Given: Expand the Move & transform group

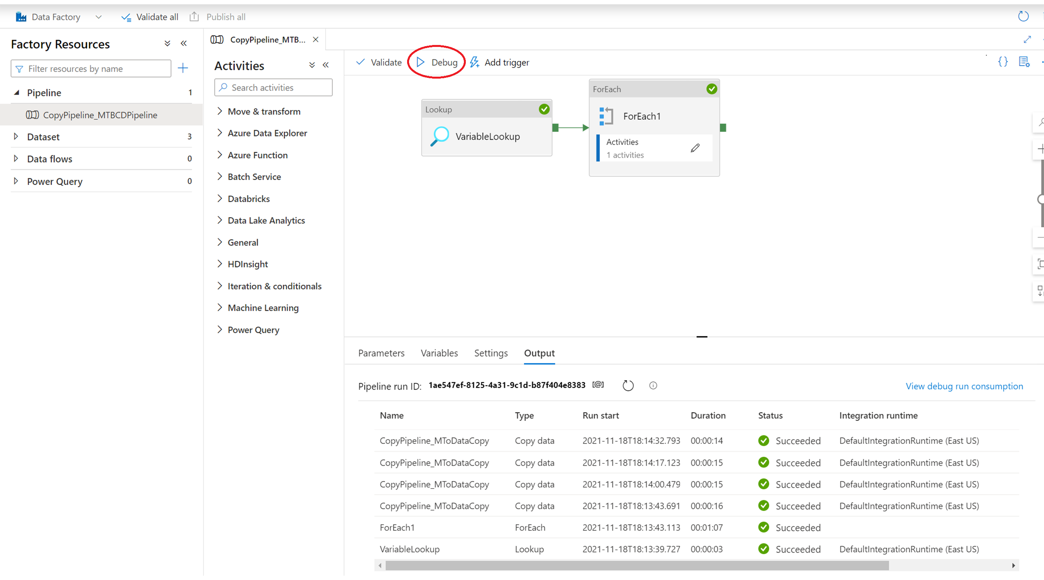Looking at the screenshot, I should pos(220,111).
